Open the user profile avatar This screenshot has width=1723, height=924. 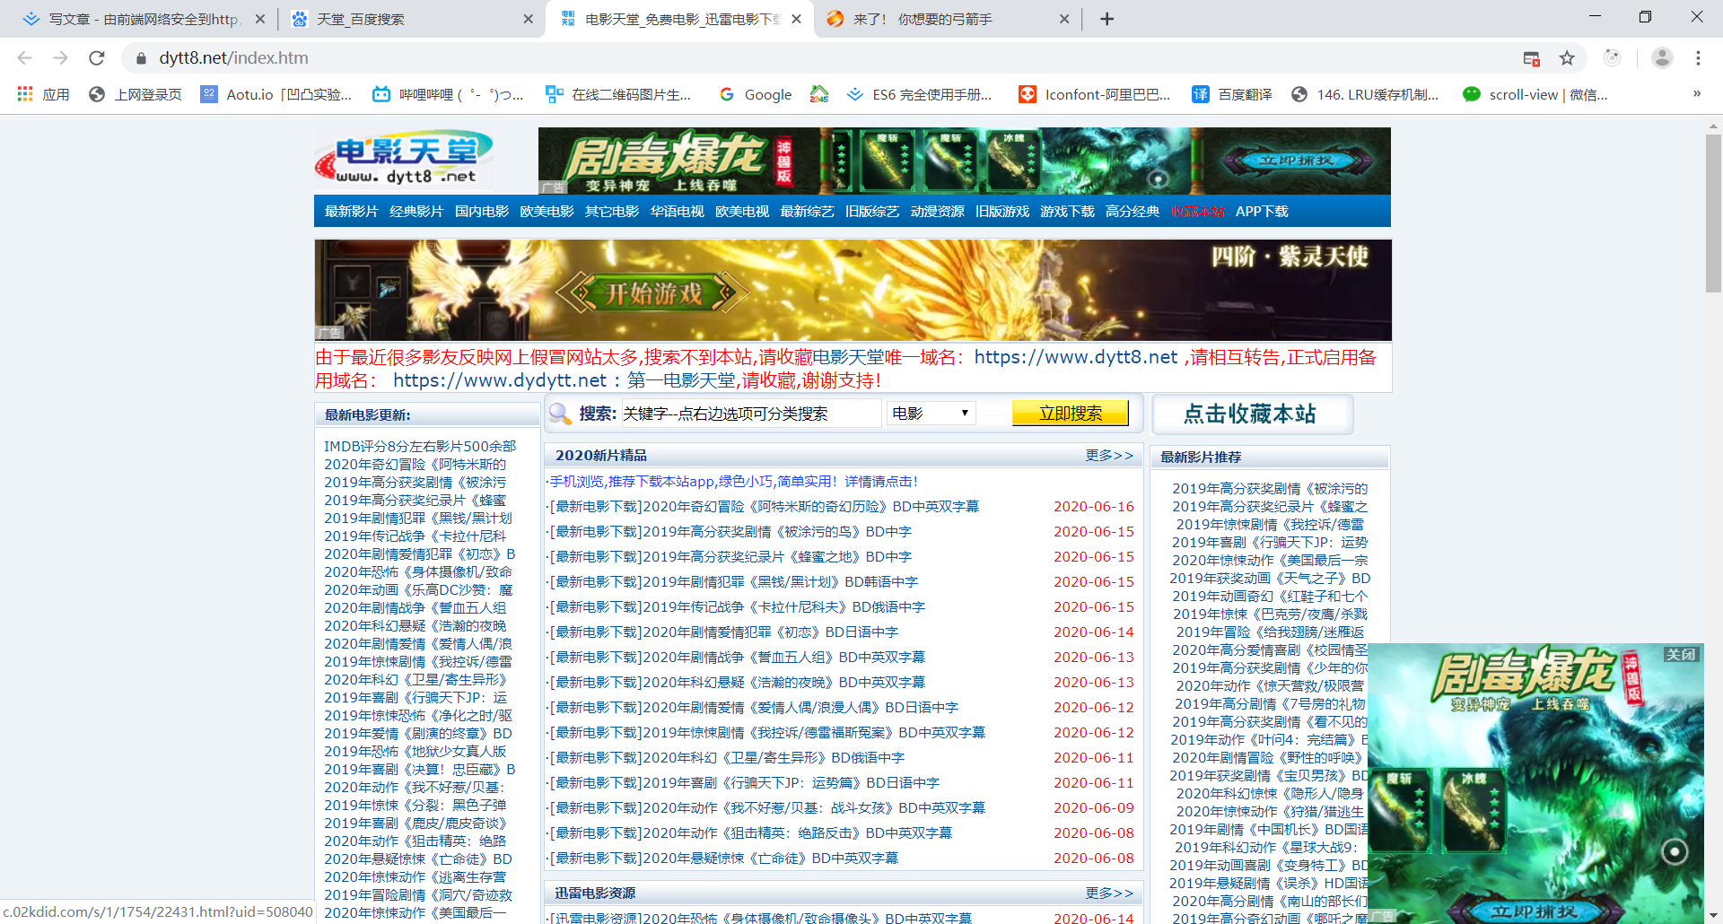tap(1662, 58)
